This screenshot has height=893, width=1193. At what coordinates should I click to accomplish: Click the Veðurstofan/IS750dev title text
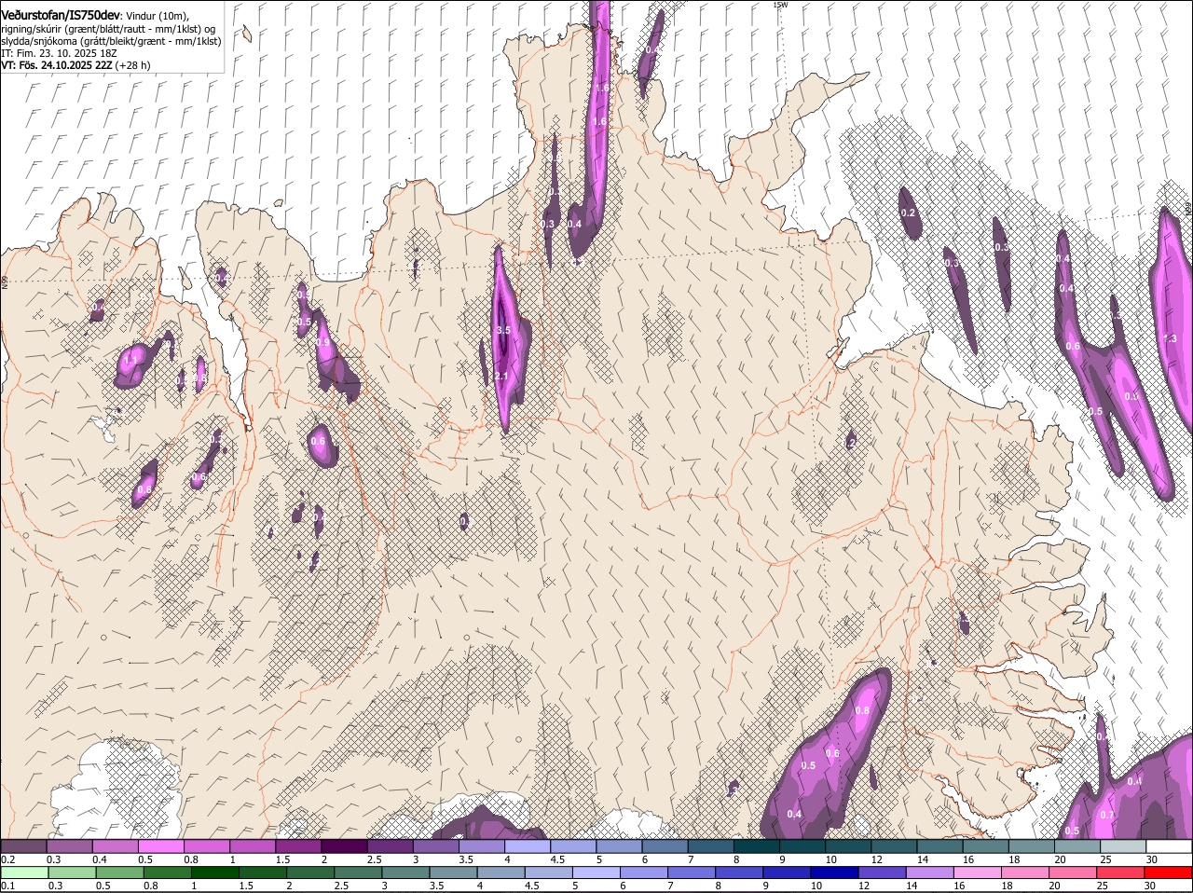[61, 15]
